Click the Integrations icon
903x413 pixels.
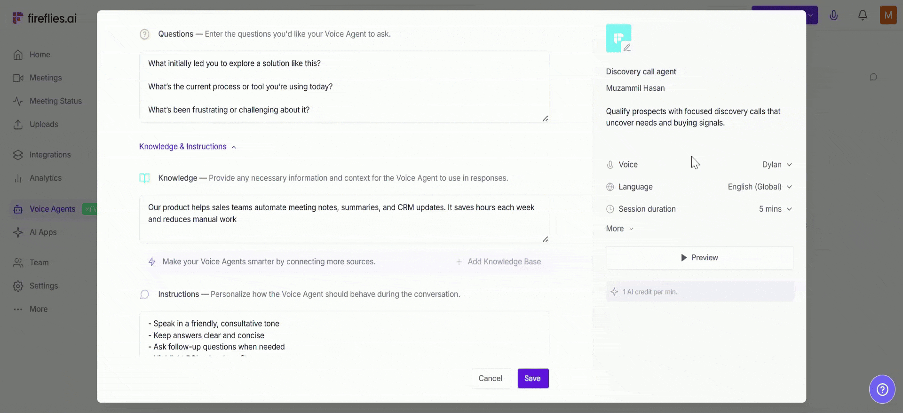[17, 154]
